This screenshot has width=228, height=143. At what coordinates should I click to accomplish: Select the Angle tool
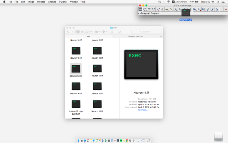click(x=162, y=9)
